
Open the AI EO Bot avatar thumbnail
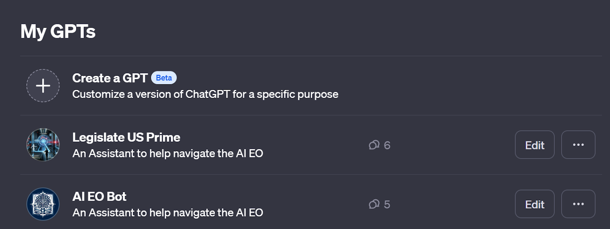[x=43, y=204]
